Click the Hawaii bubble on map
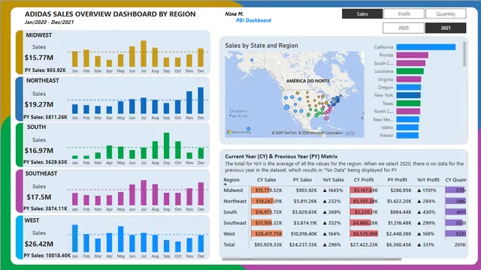The width and height of the screenshot is (481, 270). click(248, 128)
